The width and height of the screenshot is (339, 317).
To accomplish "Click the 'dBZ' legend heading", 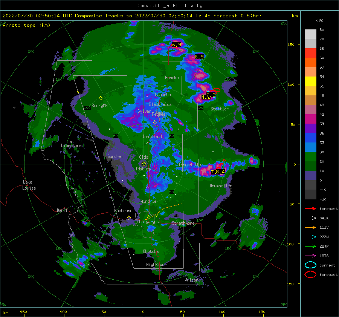I will (319, 20).
